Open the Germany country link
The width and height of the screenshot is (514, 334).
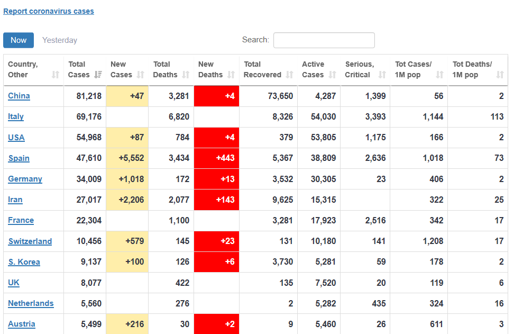pyautogui.click(x=25, y=179)
